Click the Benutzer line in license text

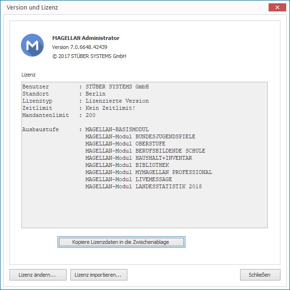tap(86, 87)
